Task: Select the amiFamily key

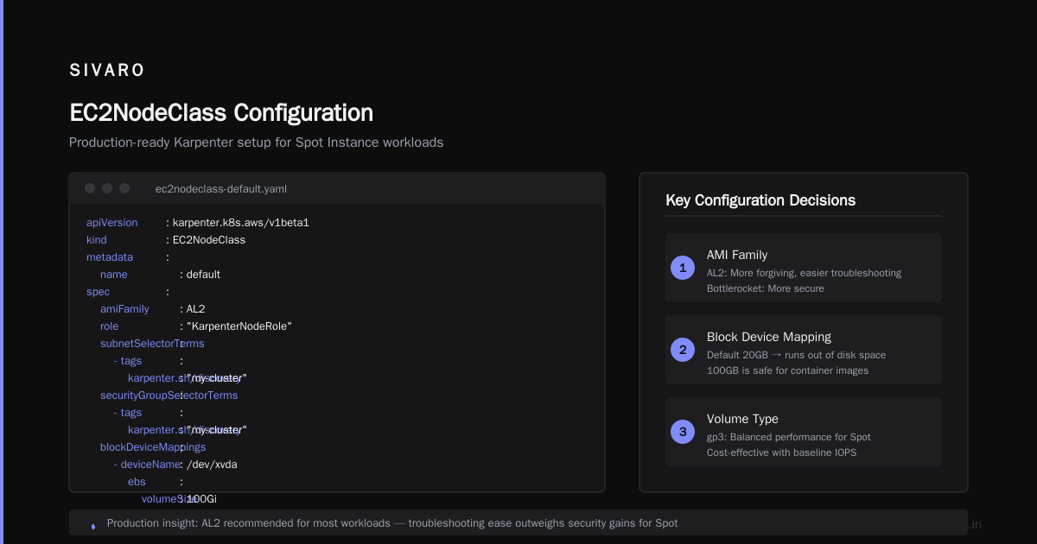Action: (124, 309)
